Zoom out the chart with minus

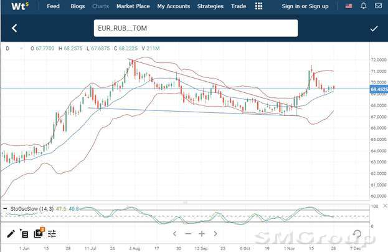[188, 234]
